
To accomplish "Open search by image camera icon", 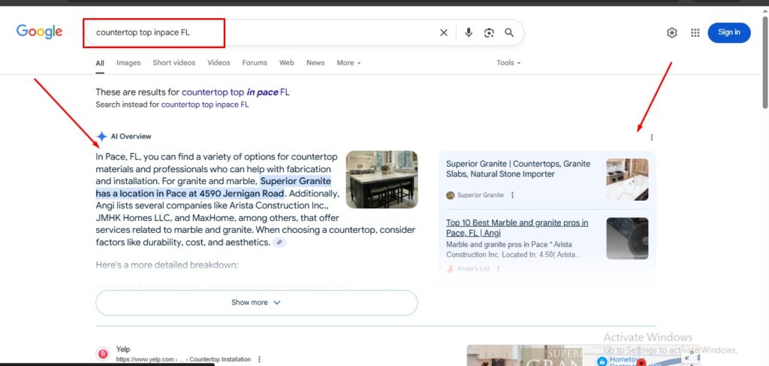I will pyautogui.click(x=489, y=33).
